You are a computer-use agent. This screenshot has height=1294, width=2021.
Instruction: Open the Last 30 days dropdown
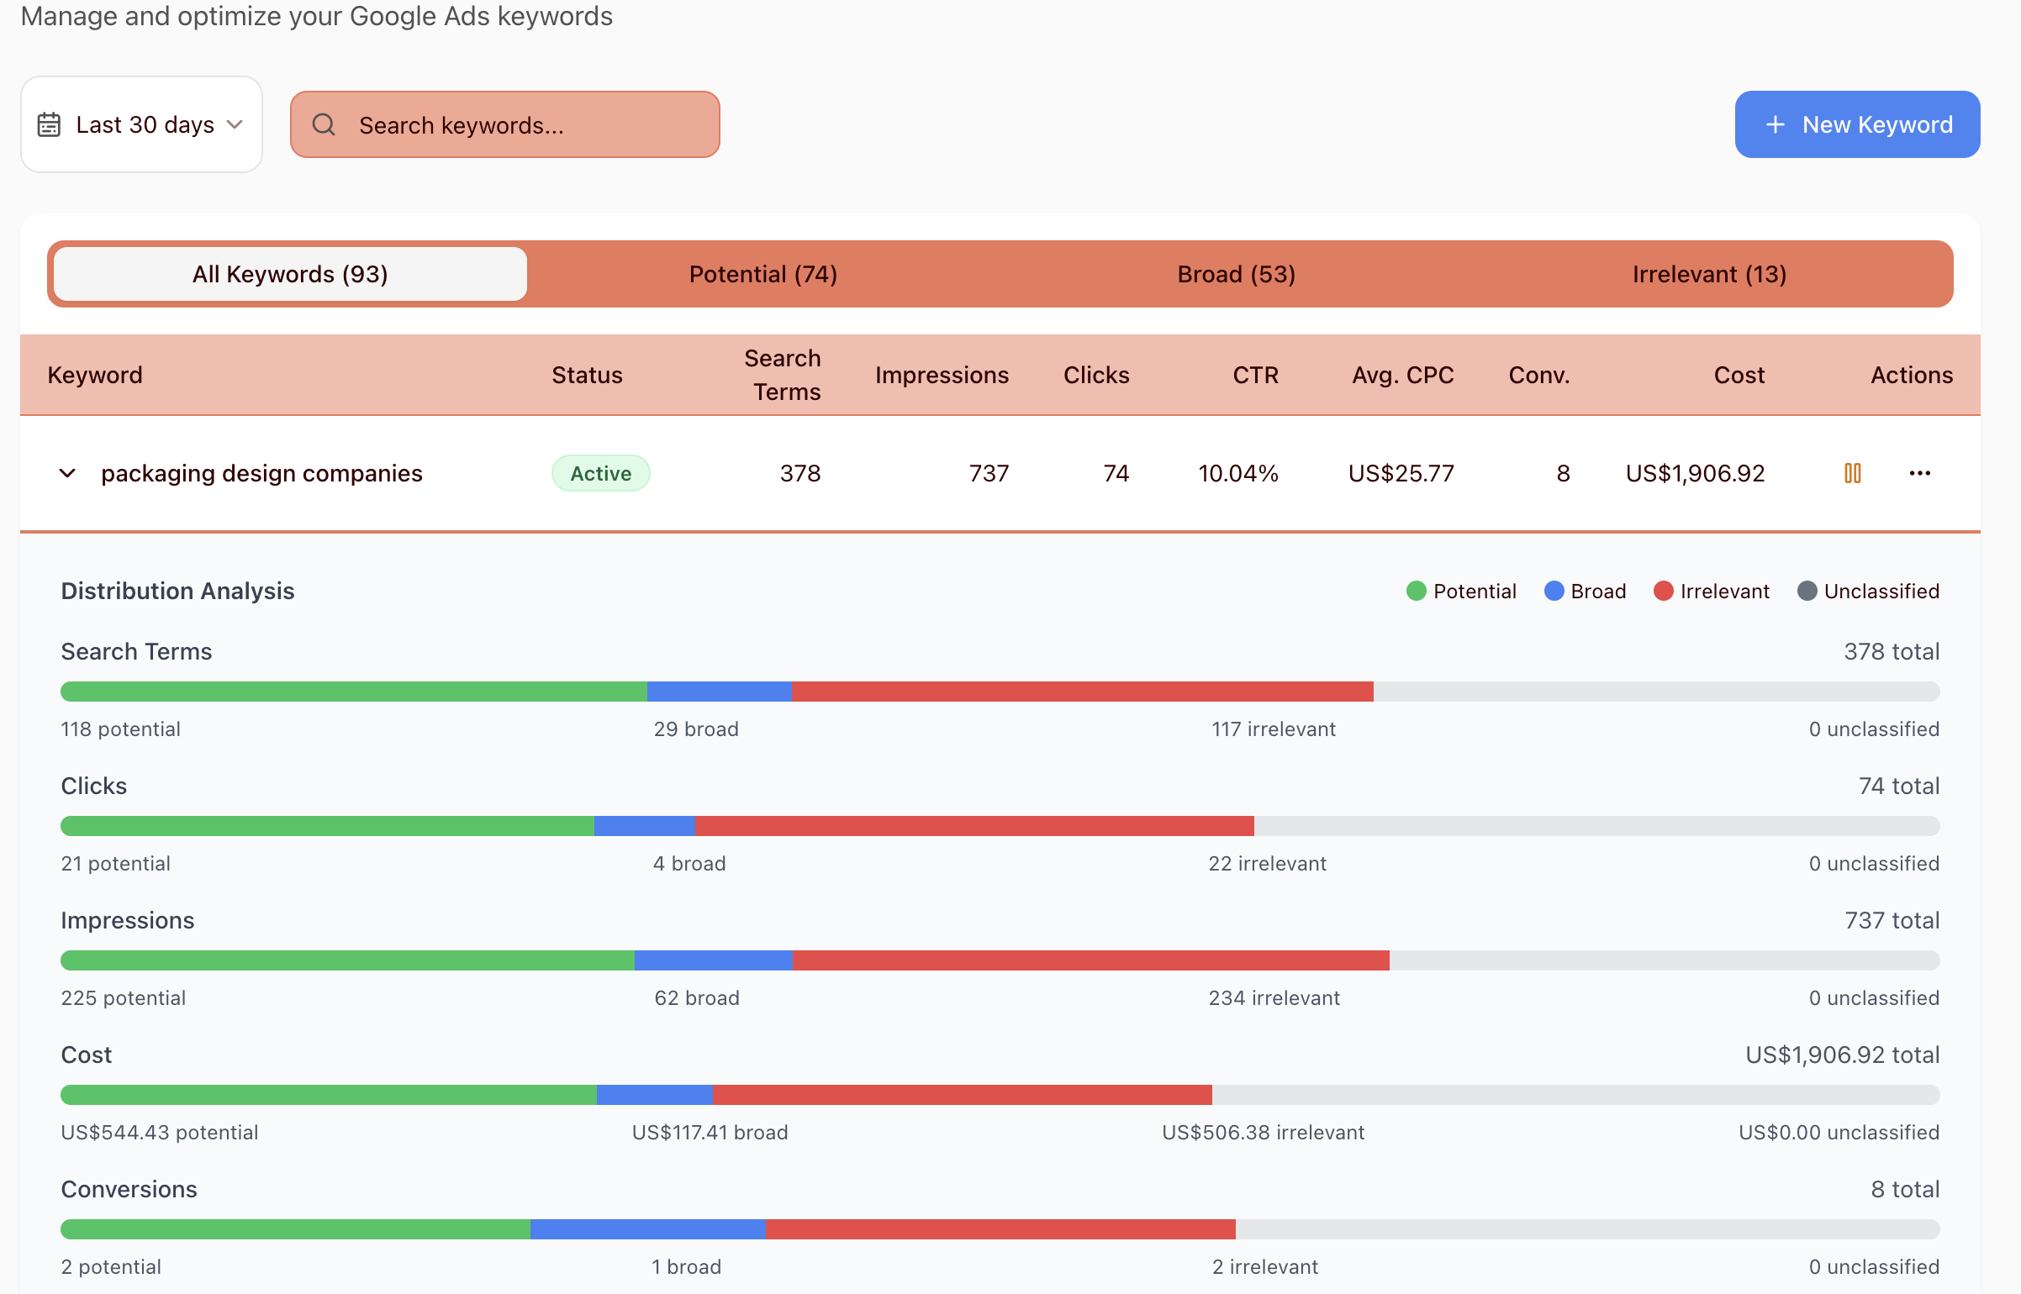[x=143, y=124]
